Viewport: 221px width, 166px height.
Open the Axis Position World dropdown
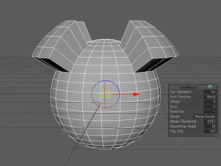(x=210, y=97)
